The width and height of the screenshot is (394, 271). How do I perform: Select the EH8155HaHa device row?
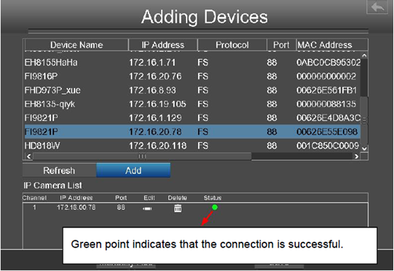192,63
